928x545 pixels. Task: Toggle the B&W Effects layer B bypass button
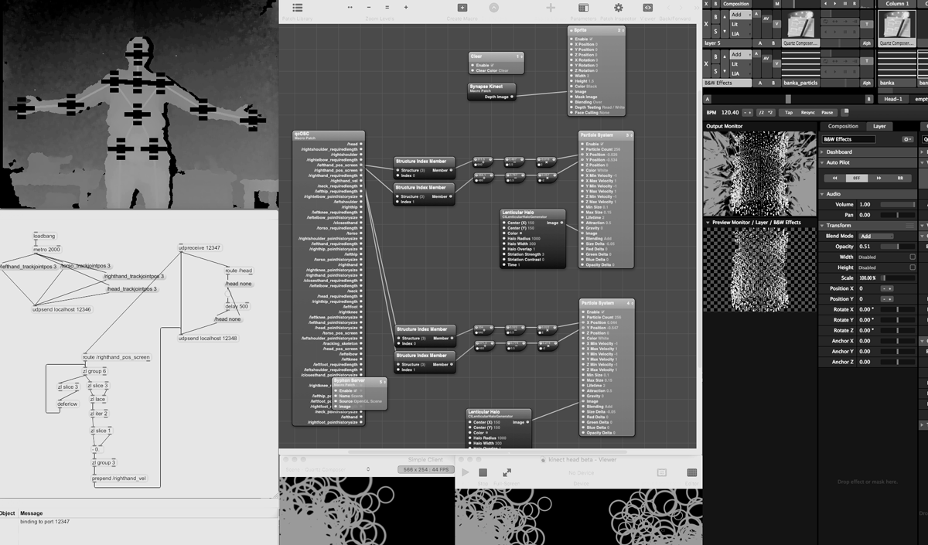coord(715,56)
